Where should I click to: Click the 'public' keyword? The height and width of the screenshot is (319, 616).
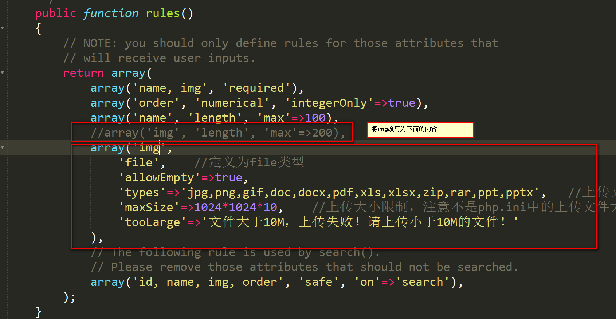click(56, 13)
